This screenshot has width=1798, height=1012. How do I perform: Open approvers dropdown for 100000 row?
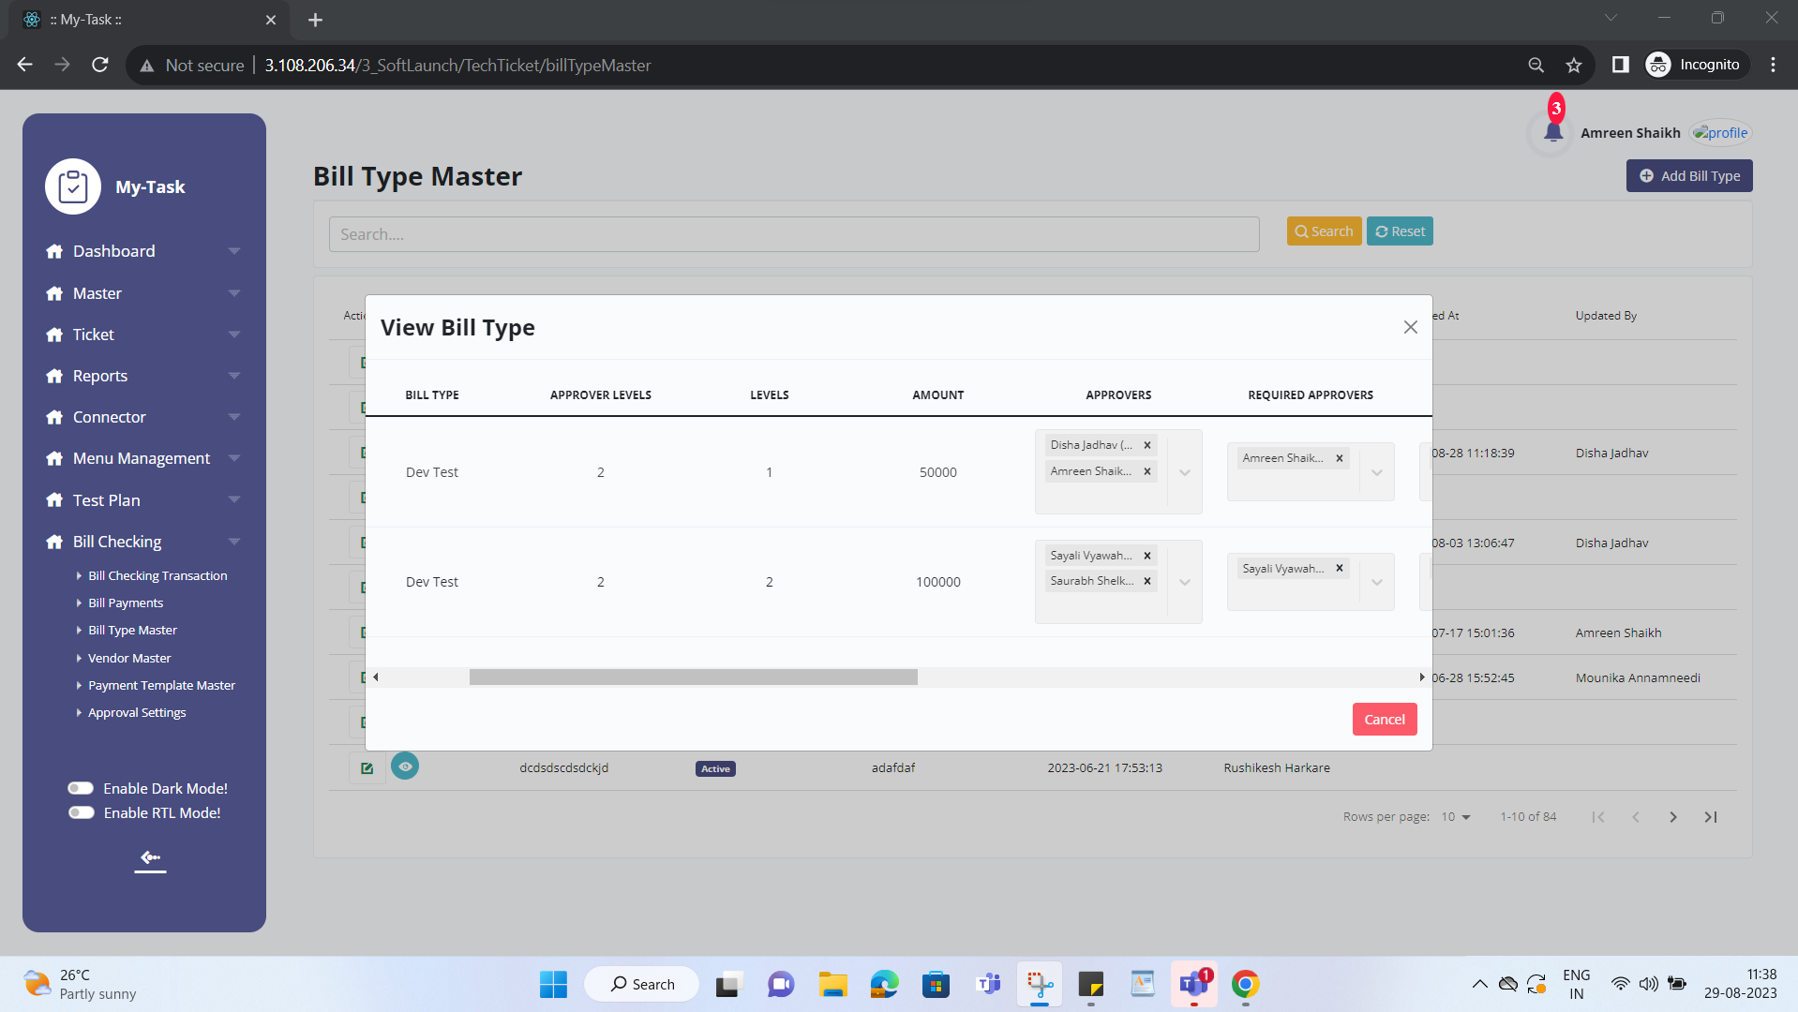pyautogui.click(x=1185, y=582)
